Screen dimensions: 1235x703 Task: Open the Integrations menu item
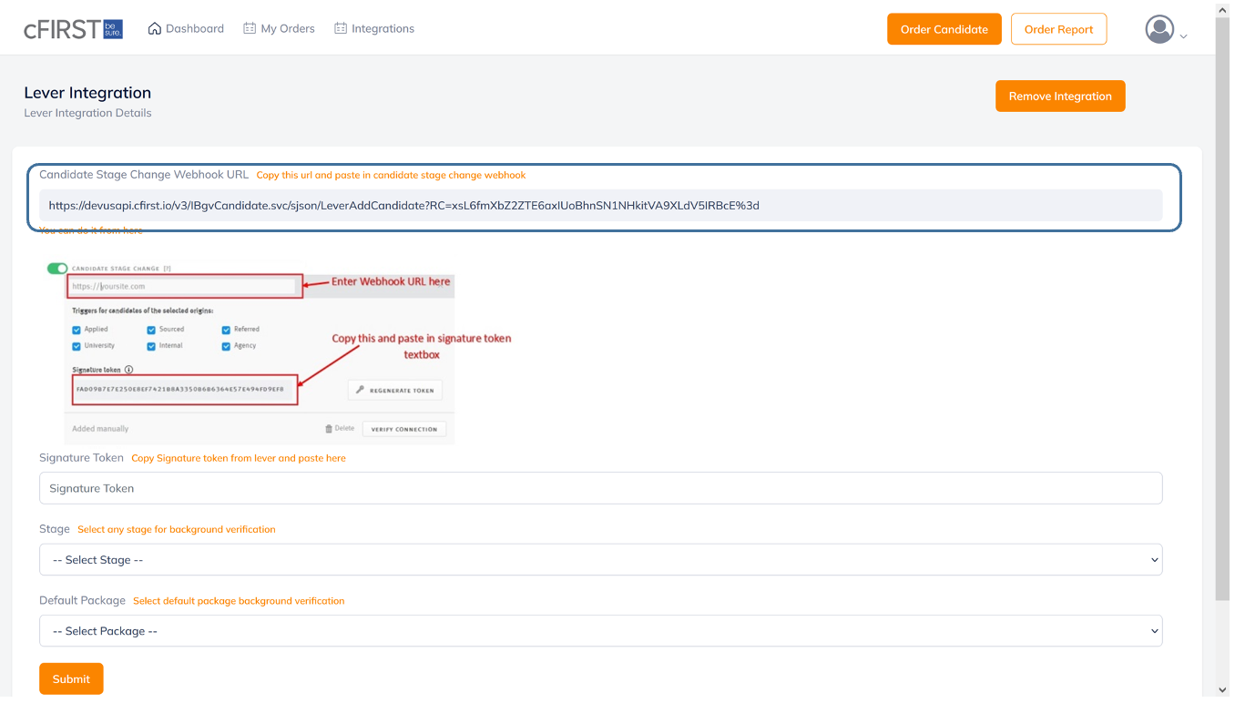point(374,29)
